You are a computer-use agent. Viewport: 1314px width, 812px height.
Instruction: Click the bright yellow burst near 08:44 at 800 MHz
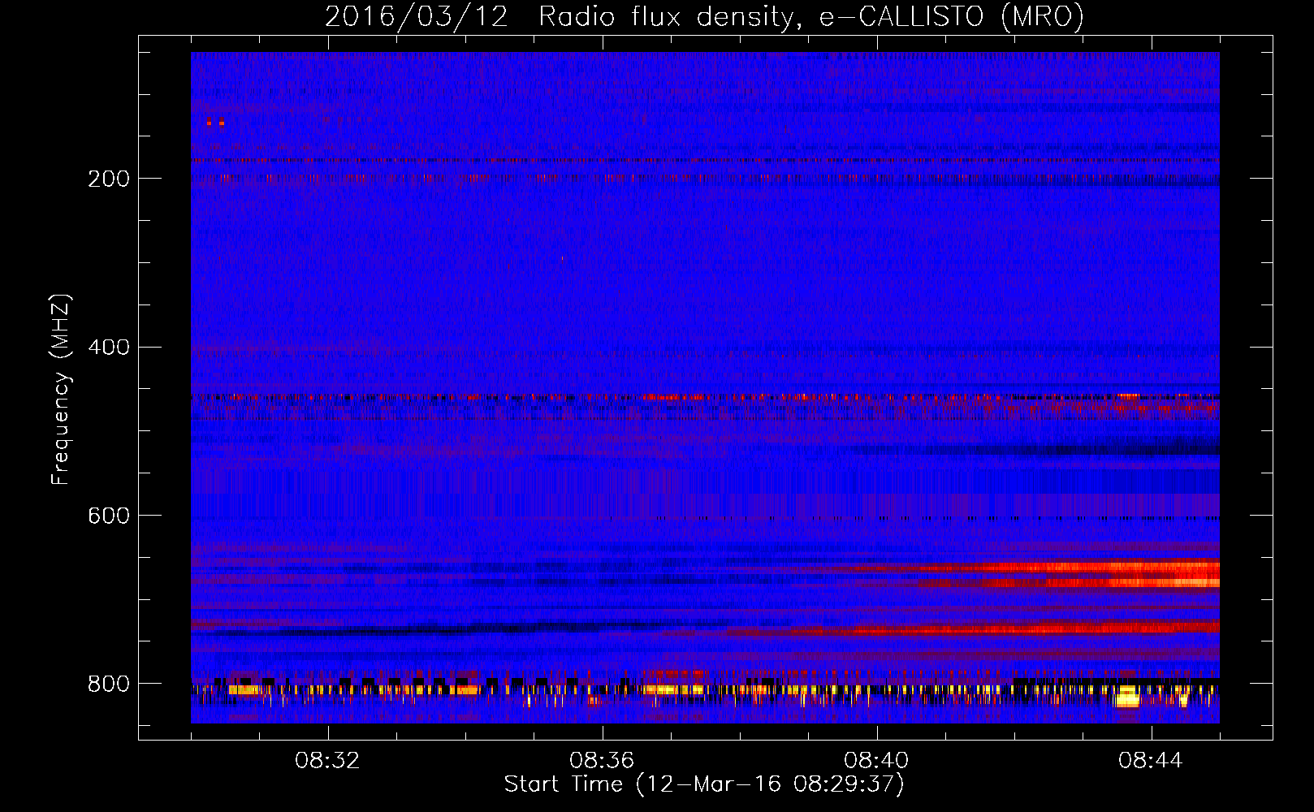click(x=1127, y=697)
